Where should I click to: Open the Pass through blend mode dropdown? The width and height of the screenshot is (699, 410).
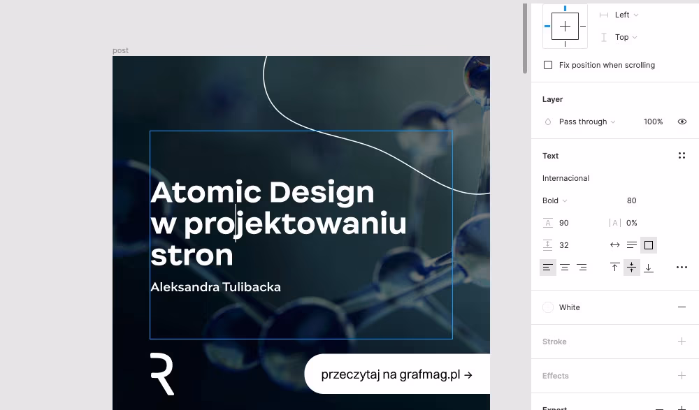[587, 122]
